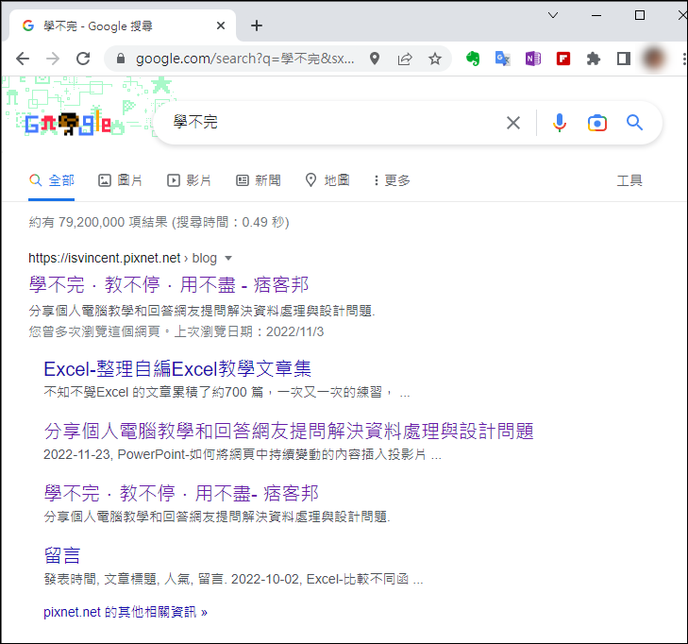Click the 上次瀏覽日期：2022/11/3 note
The image size is (688, 644).
tap(249, 331)
